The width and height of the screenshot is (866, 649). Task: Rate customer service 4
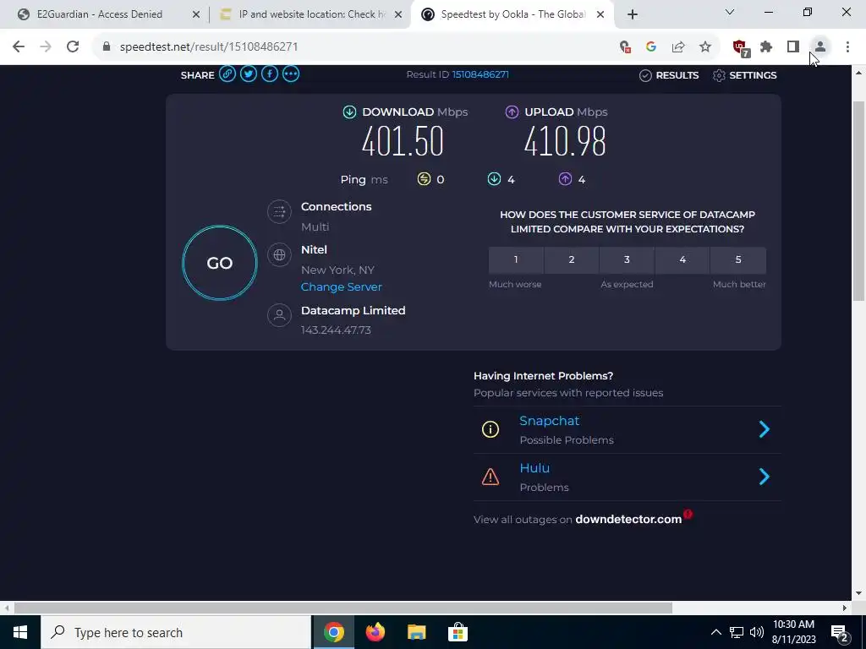click(x=682, y=260)
